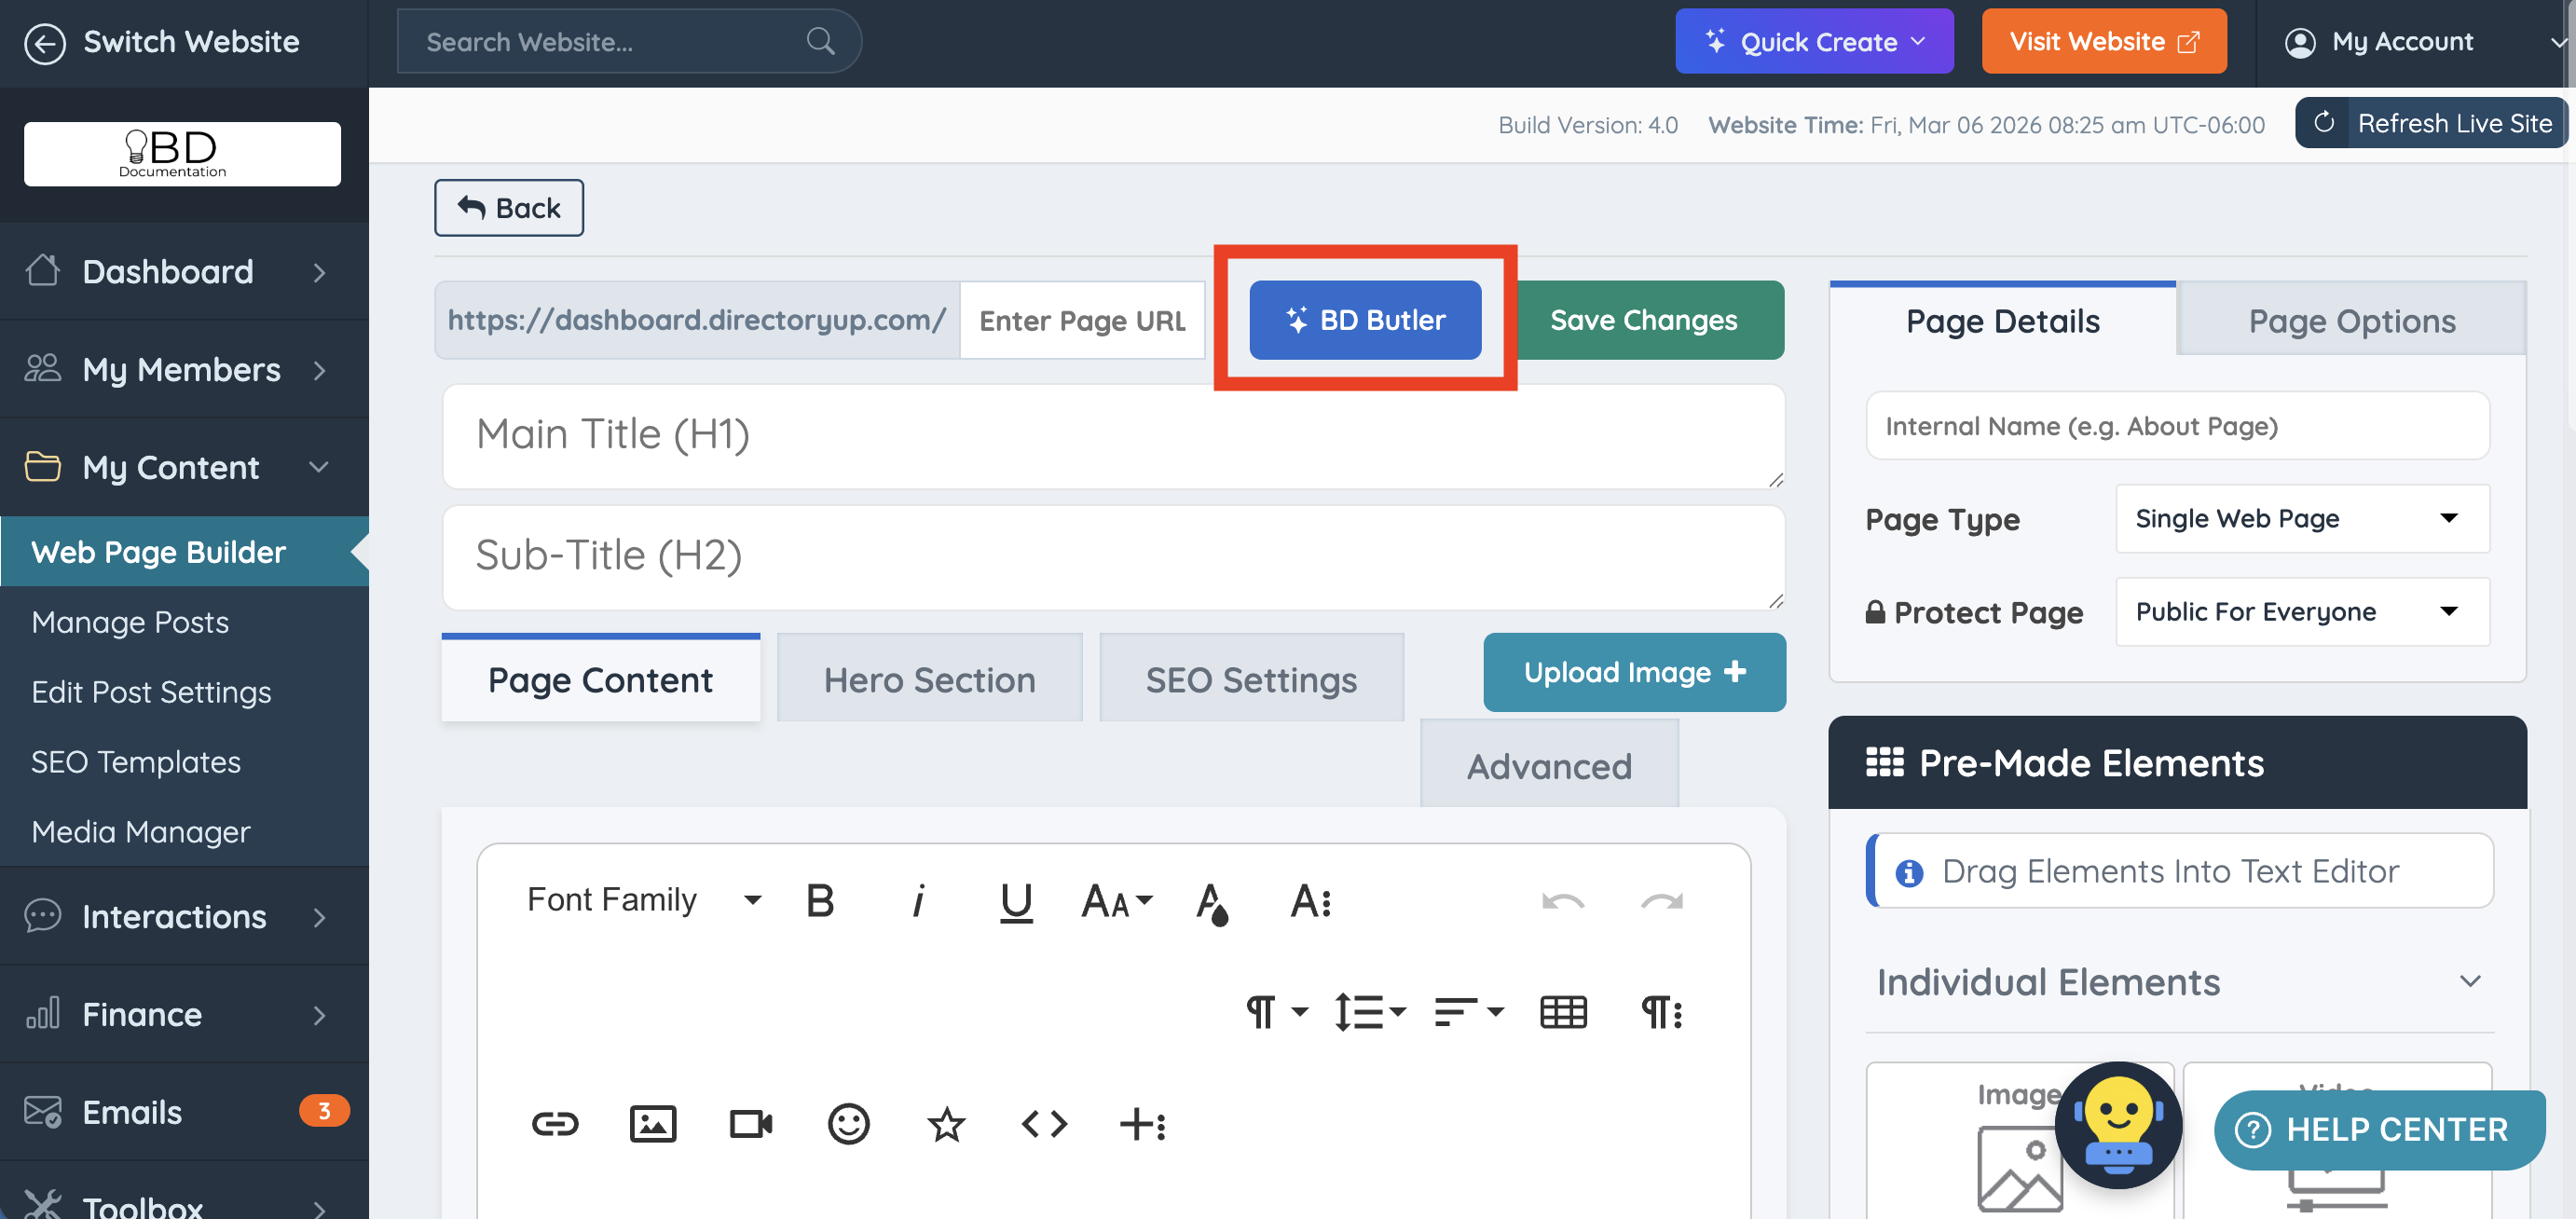Click the Main Title (H1) field

coord(1112,435)
